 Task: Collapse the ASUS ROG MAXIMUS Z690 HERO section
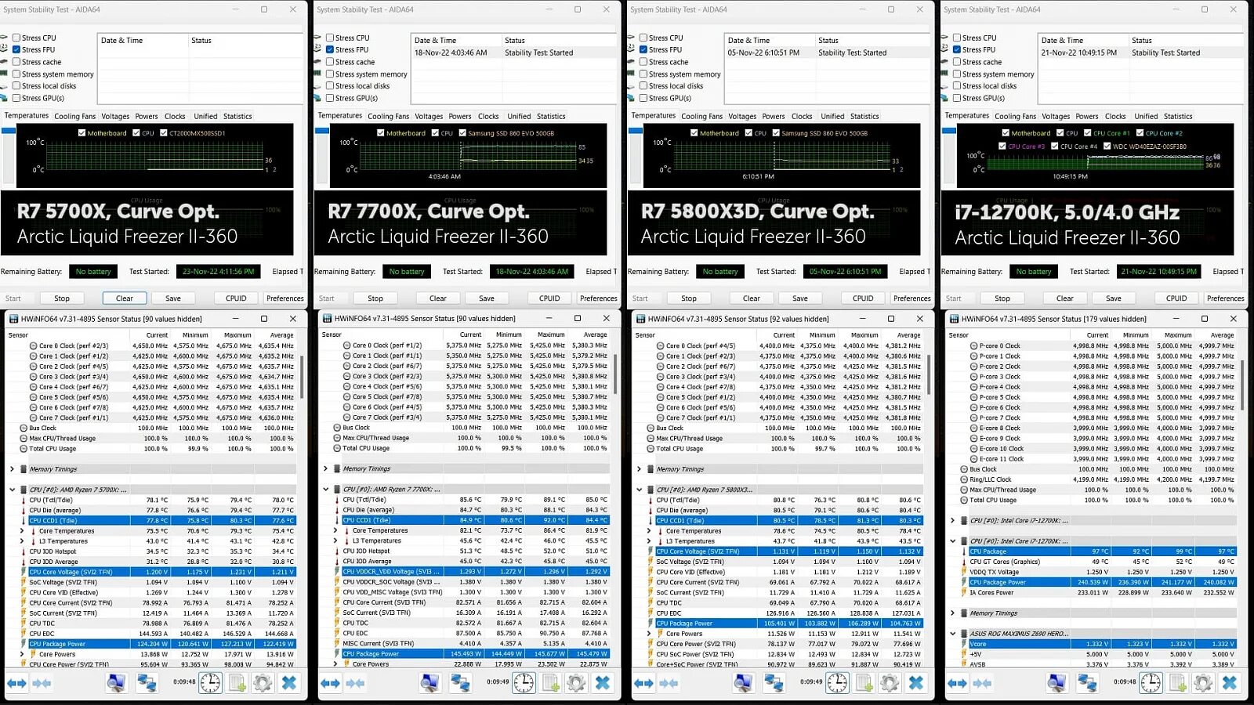point(952,634)
